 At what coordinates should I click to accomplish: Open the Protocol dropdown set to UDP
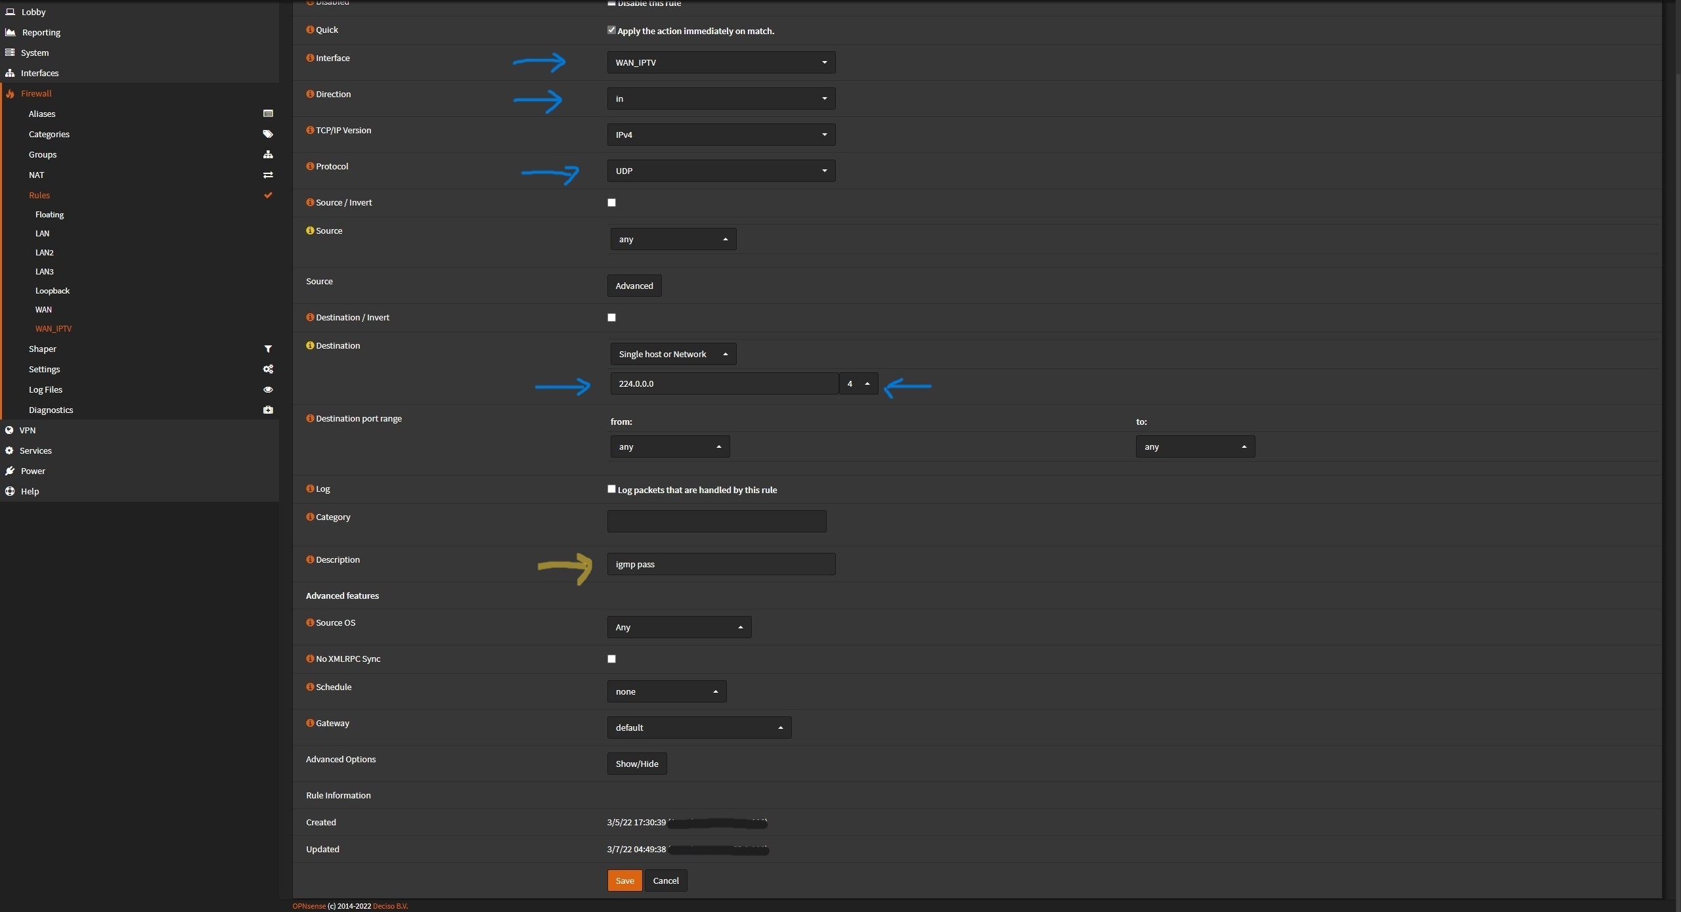point(721,171)
